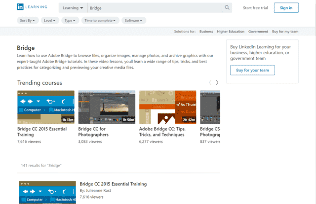Viewport: 316px width, 204px height.
Task: Click the search field containing Bridge
Action: [x=155, y=8]
